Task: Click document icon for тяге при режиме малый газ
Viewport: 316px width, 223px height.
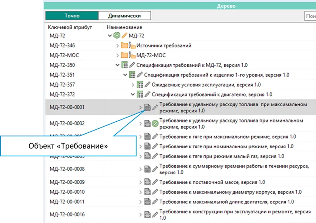Action: pos(147,156)
